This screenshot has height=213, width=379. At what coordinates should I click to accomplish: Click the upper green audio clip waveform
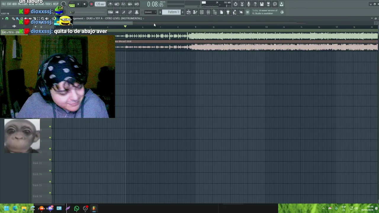[246, 36]
